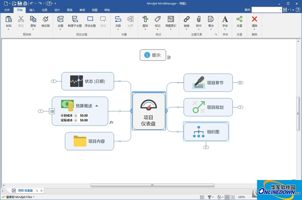Click the 共享 share icon
The image size is (302, 200).
[x=239, y=19]
